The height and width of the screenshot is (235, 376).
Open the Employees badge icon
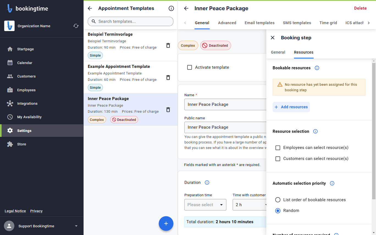pyautogui.click(x=10, y=90)
